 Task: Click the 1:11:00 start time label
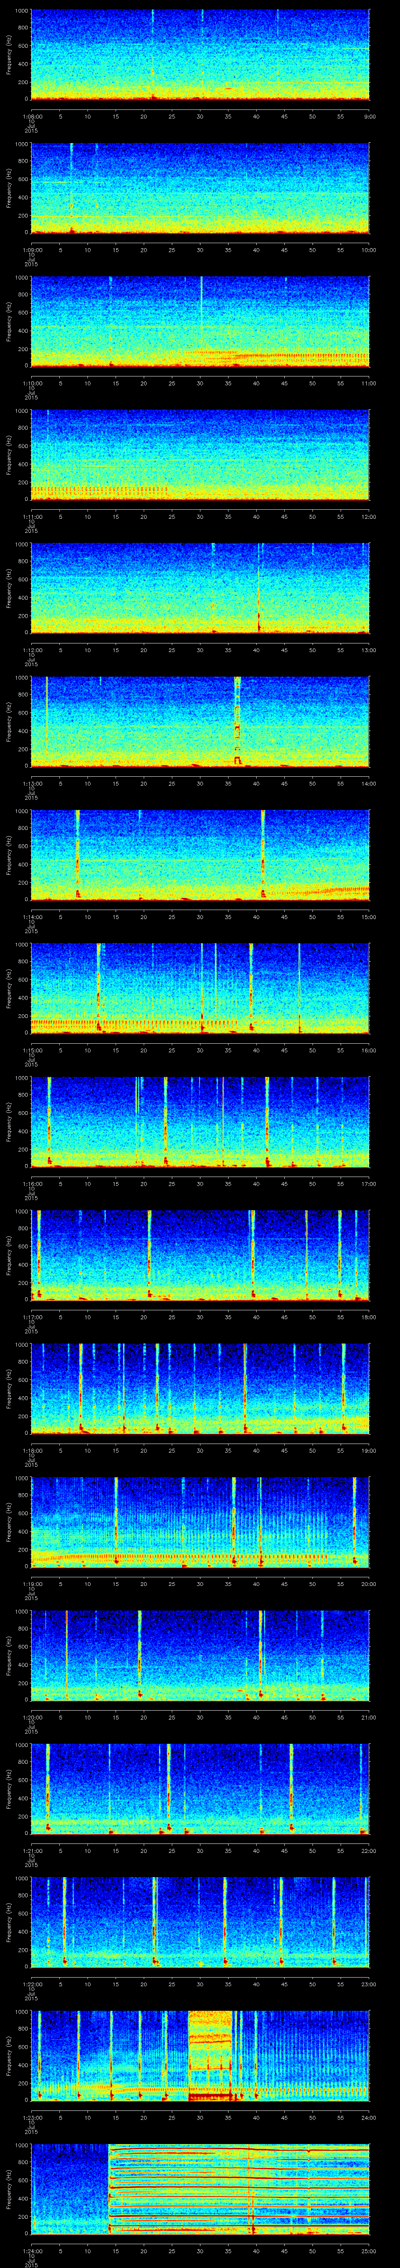32,517
